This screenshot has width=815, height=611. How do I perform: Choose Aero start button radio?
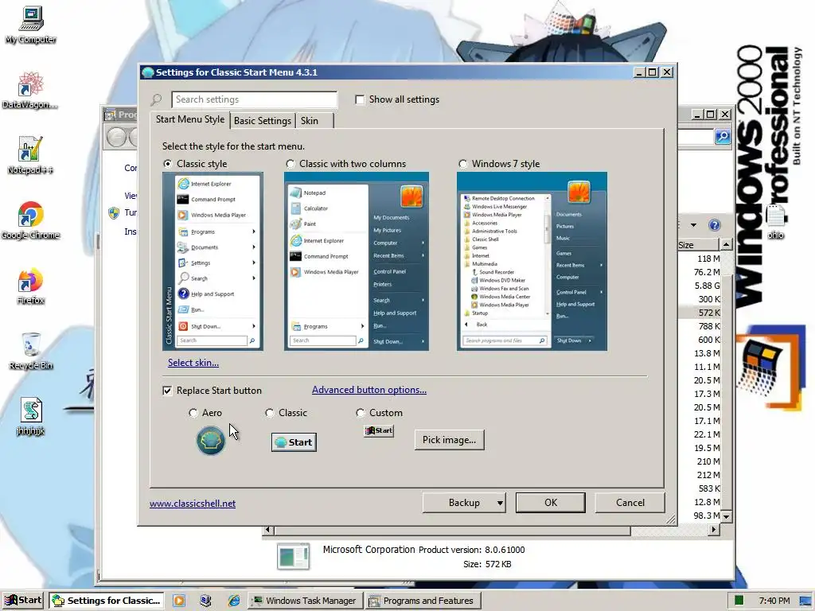[193, 413]
